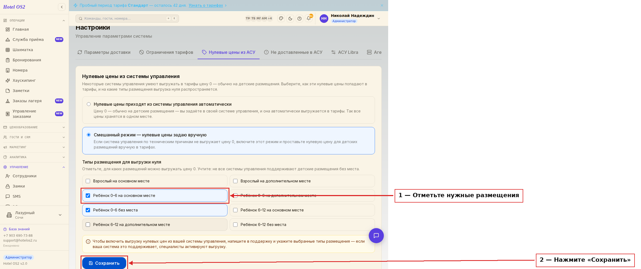
Task: Switch to АСУ Libra tab
Action: coord(345,52)
